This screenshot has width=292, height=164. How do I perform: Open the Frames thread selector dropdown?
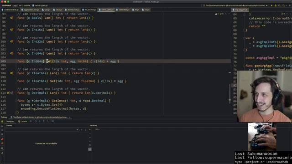[x=42, y=130]
